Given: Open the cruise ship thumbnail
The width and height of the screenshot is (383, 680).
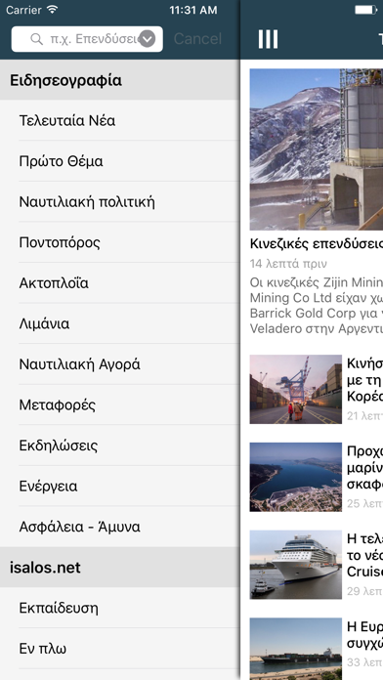Looking at the screenshot, I should click(x=296, y=565).
